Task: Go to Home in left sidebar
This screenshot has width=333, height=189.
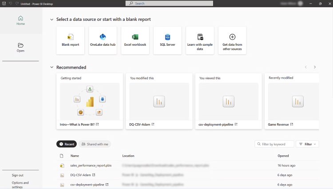Action: click(x=20, y=20)
